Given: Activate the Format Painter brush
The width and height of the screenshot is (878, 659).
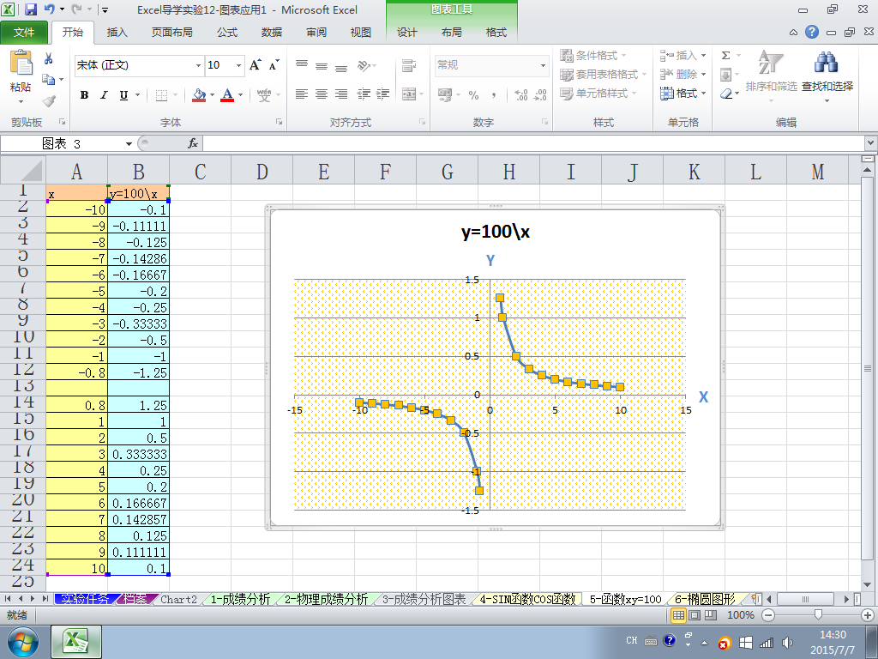Looking at the screenshot, I should [x=49, y=101].
